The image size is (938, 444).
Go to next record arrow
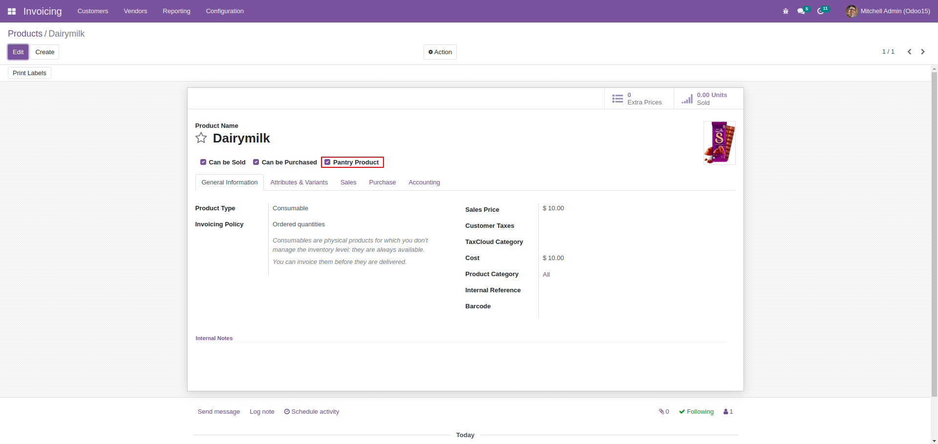pos(923,52)
